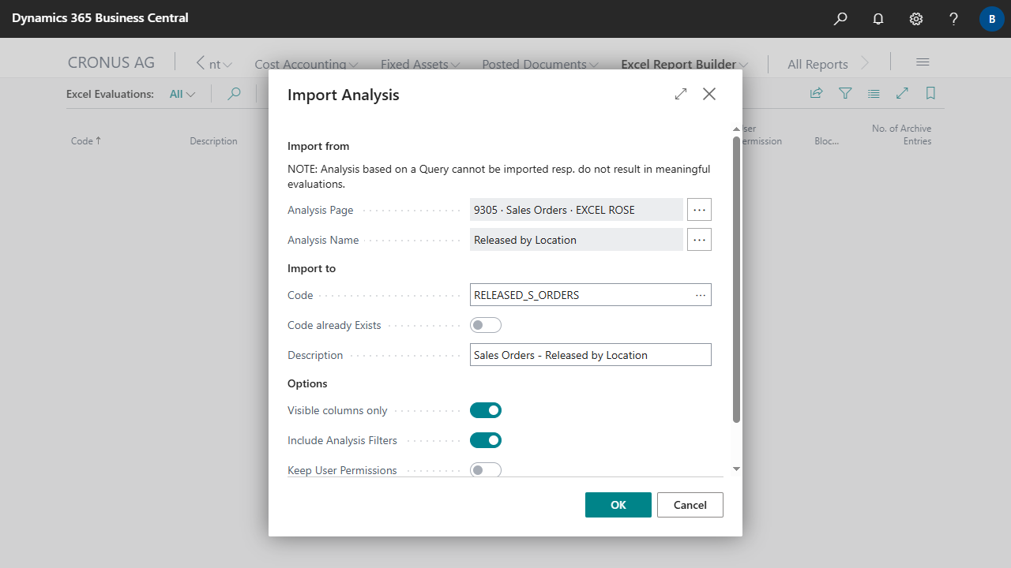Screen dimensions: 1011x568
Task: Open the Fixed Assets menu
Action: click(420, 65)
